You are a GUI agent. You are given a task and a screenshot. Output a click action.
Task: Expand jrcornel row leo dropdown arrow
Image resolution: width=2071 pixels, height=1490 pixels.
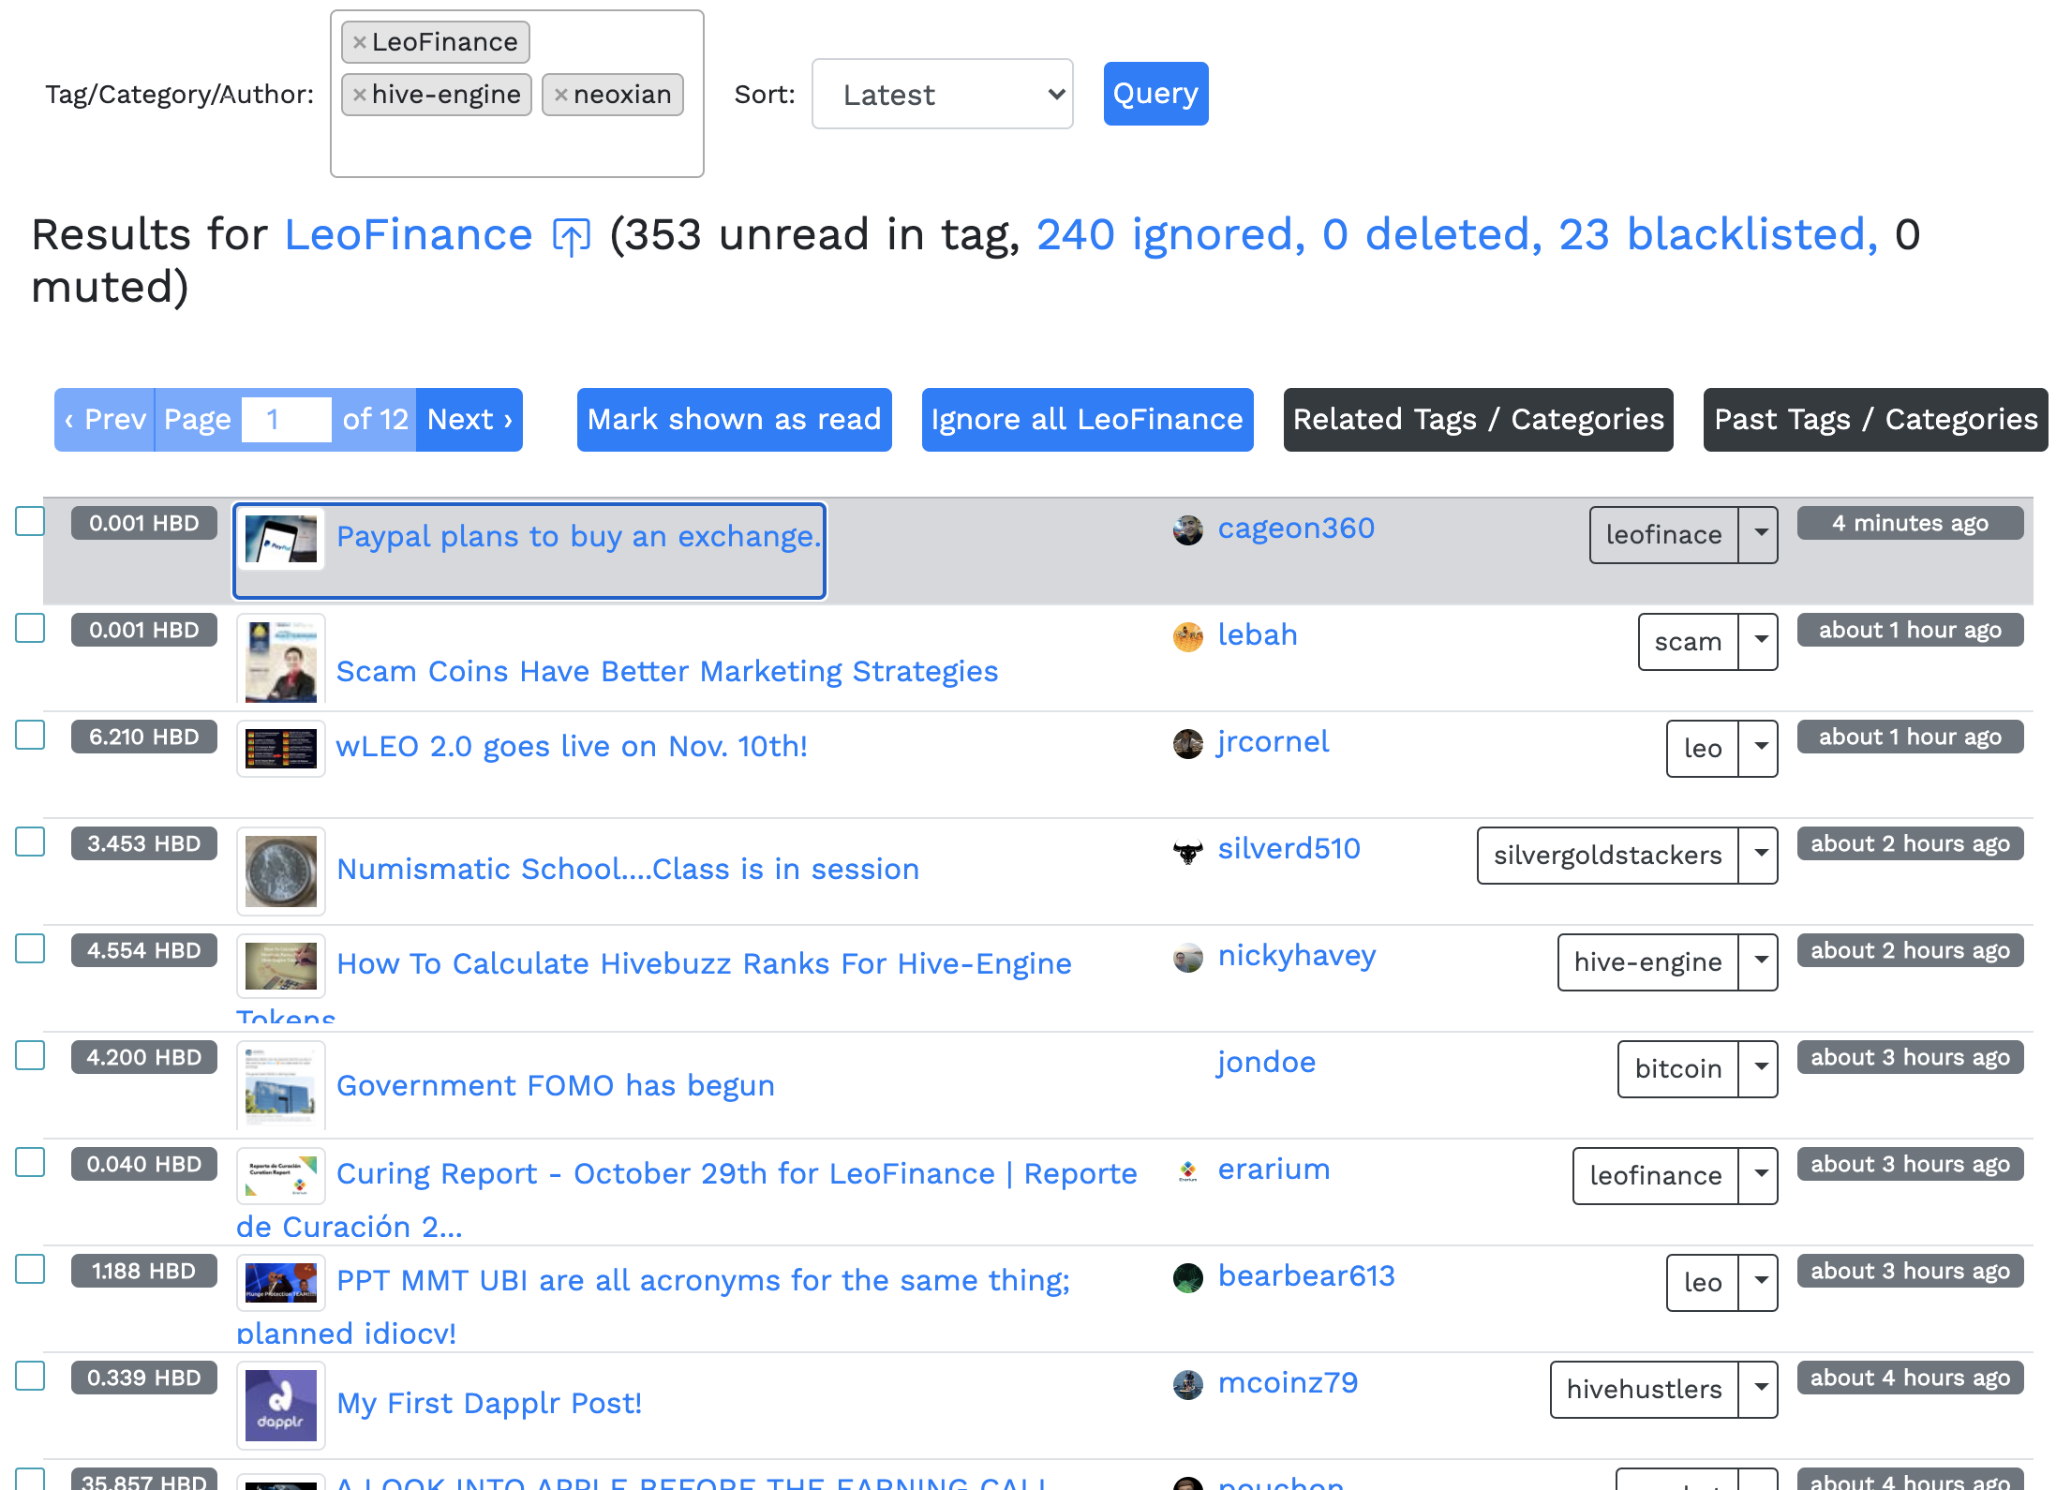coord(1759,749)
